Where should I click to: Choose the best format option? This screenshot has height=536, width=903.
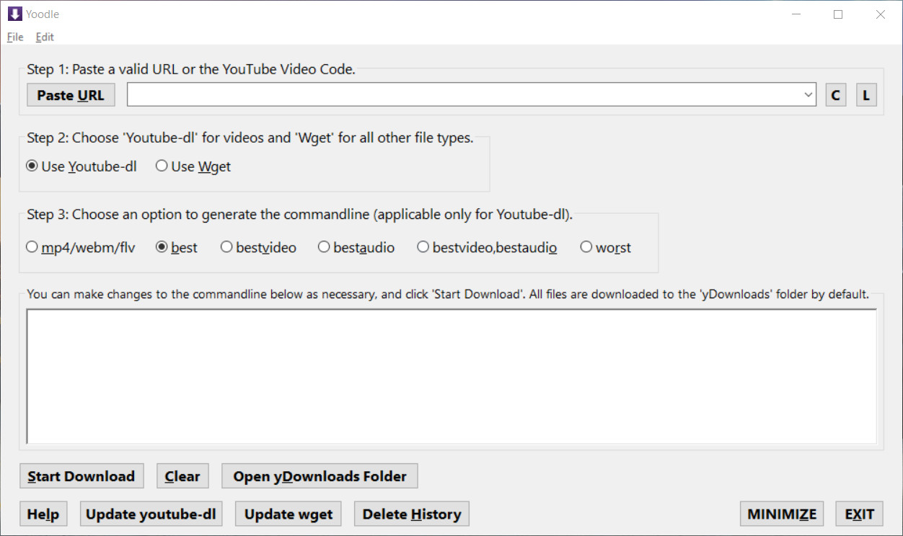pyautogui.click(x=177, y=247)
